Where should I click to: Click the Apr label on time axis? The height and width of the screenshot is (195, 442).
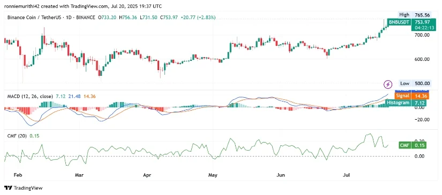(147, 175)
